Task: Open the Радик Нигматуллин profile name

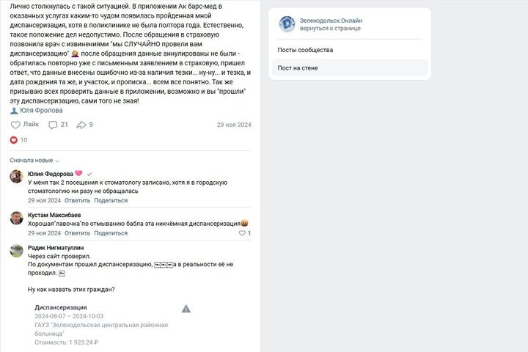Action: coord(58,247)
